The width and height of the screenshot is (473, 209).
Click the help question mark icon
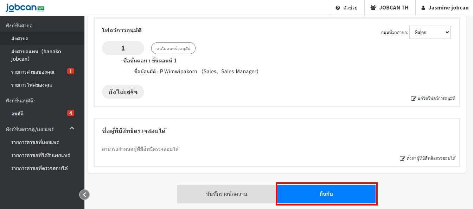tap(338, 8)
